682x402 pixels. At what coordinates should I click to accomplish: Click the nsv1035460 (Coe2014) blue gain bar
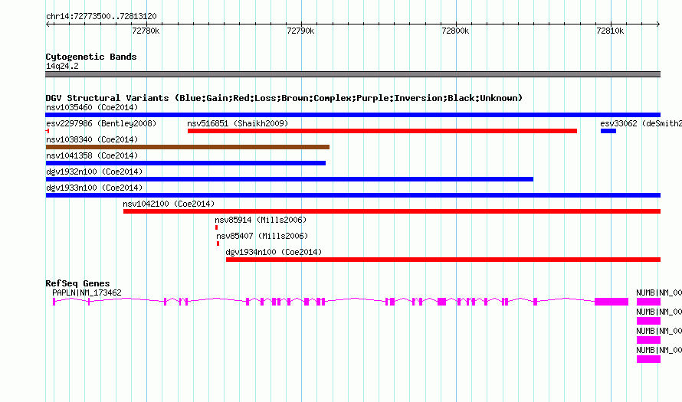coord(352,115)
